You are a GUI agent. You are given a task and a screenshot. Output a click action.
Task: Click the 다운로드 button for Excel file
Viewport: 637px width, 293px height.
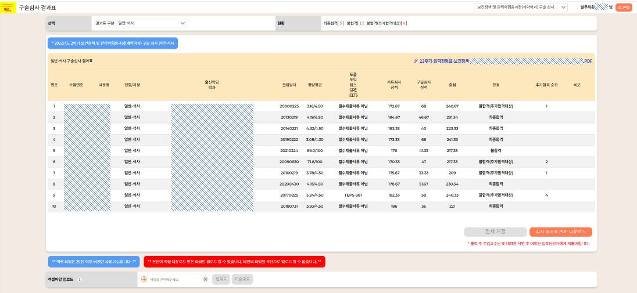pos(242,279)
